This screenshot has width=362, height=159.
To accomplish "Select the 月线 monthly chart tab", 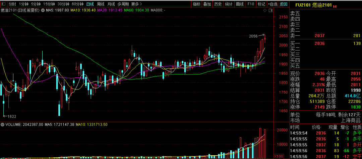I will coord(111,4).
